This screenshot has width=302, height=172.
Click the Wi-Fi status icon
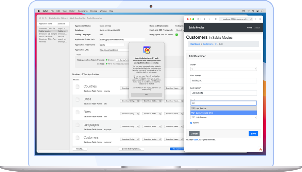(249, 11)
